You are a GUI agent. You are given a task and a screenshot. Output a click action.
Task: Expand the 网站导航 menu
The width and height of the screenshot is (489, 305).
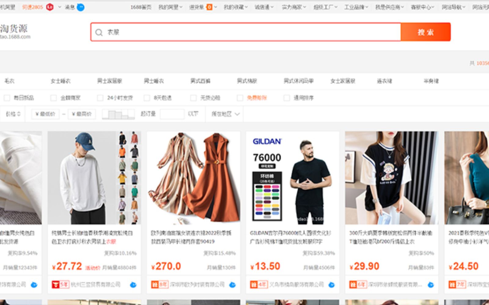tap(453, 7)
